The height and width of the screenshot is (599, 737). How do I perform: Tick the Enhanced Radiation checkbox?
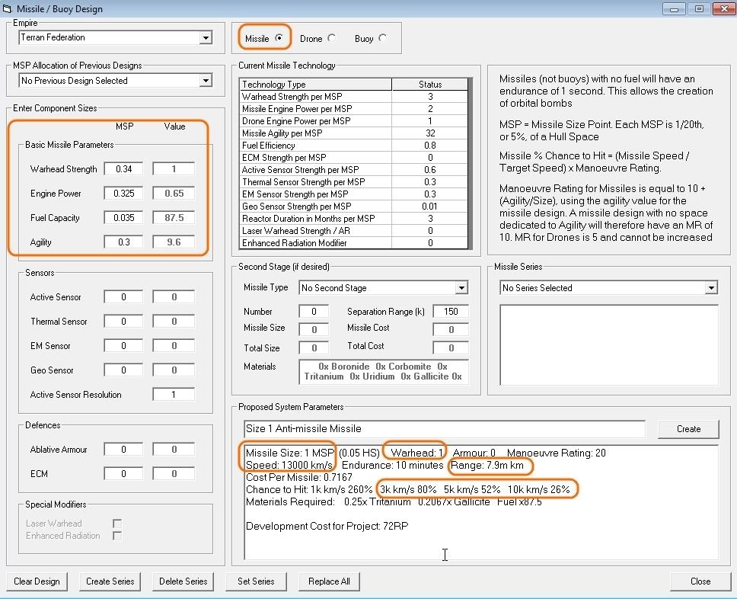[x=117, y=536]
